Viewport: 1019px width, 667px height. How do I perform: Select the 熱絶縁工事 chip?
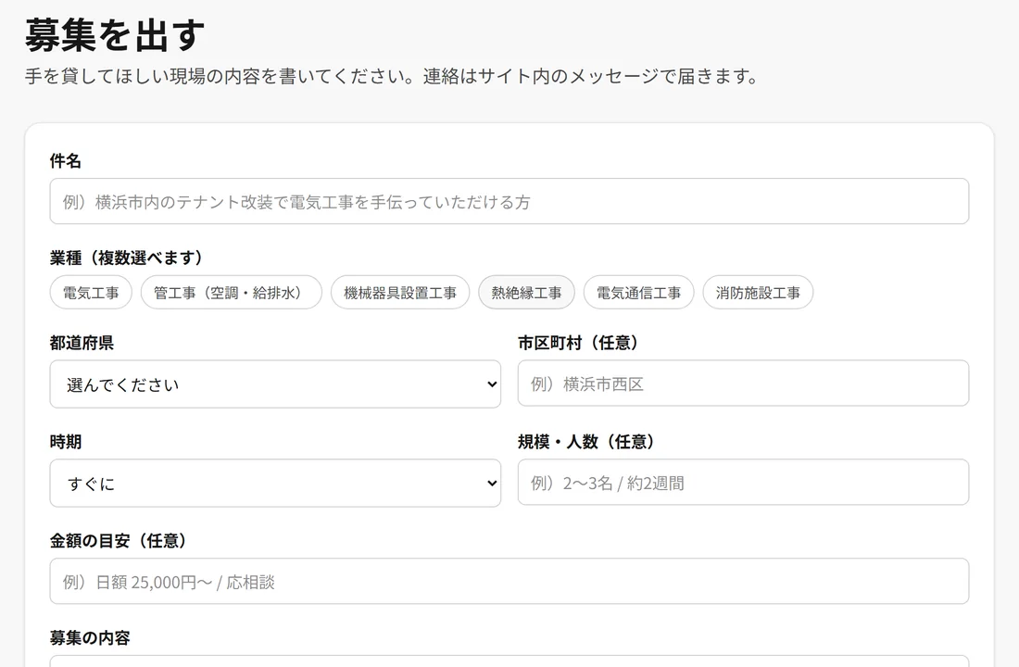(526, 293)
